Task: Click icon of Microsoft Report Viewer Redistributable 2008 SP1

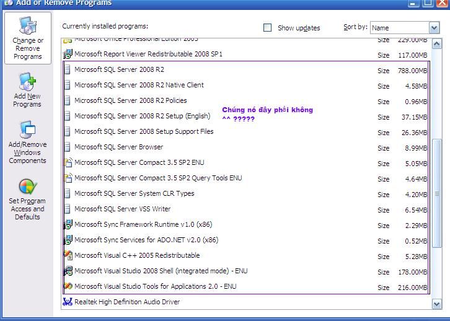Action: 68,54
